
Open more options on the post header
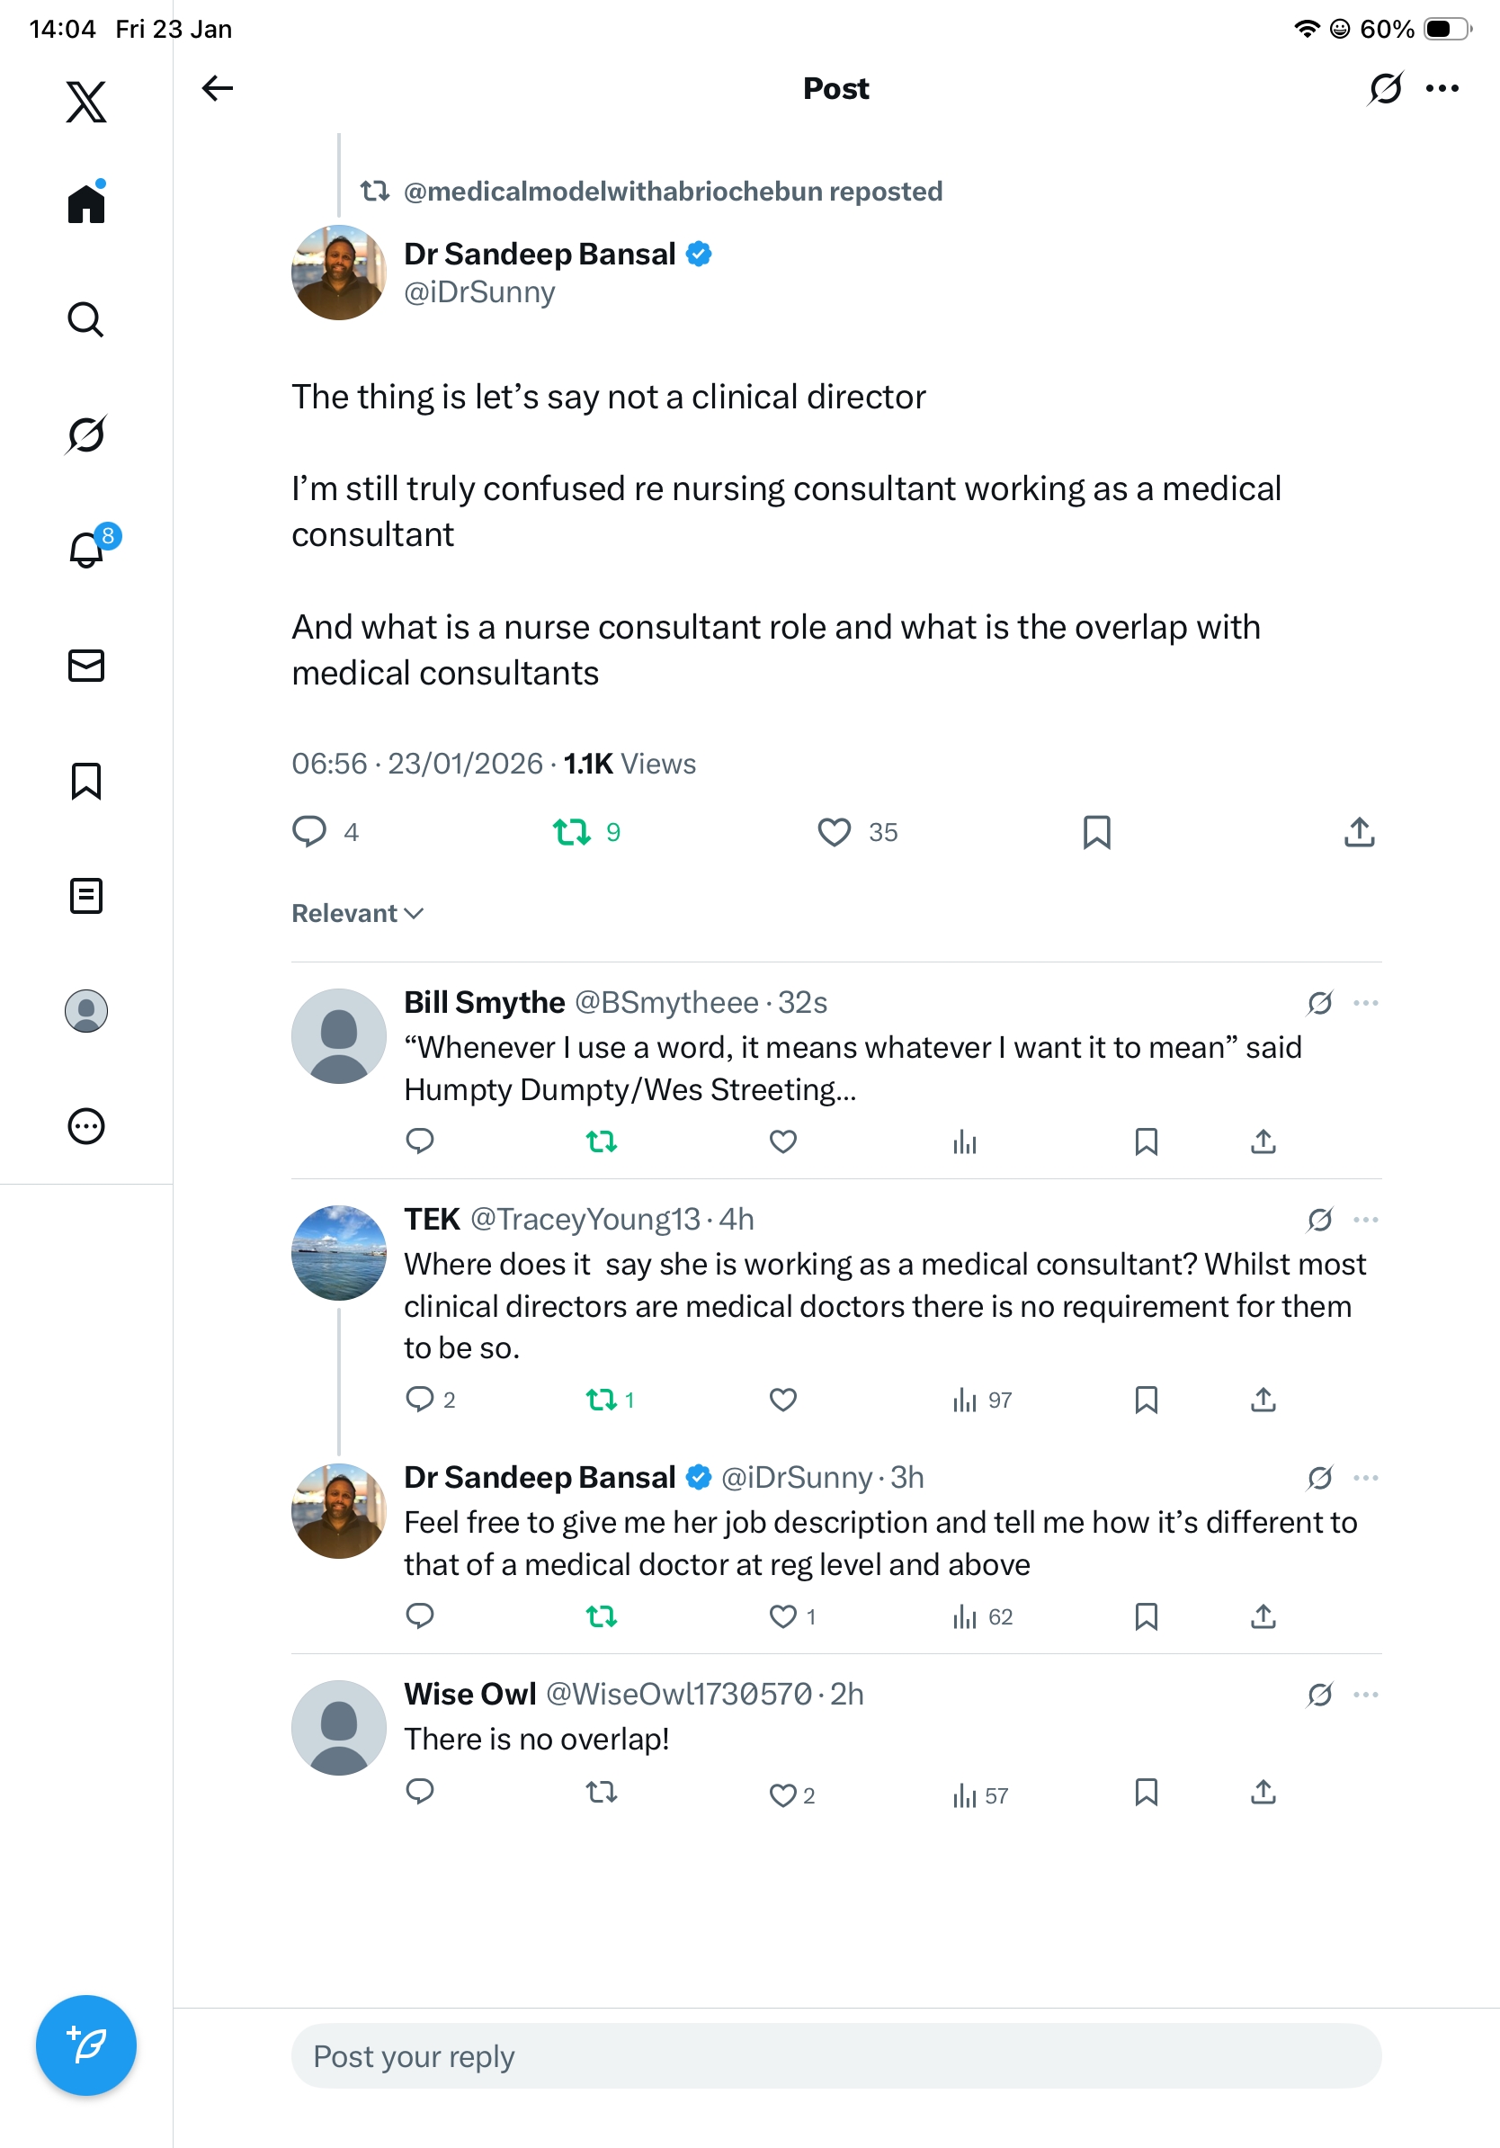(x=1442, y=89)
